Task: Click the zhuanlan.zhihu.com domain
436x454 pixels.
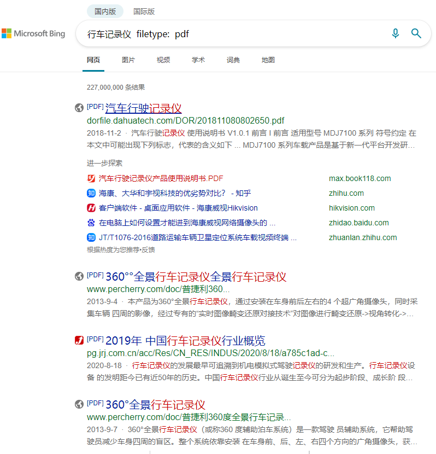Action: pos(363,237)
